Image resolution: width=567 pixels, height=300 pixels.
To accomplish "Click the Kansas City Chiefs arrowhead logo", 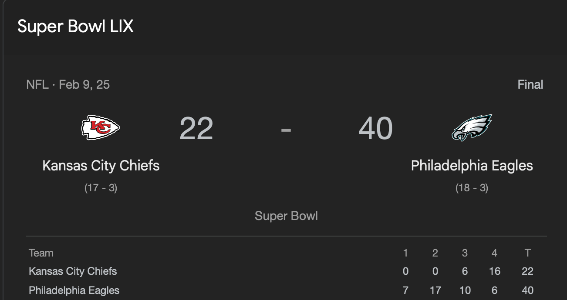I will (101, 127).
